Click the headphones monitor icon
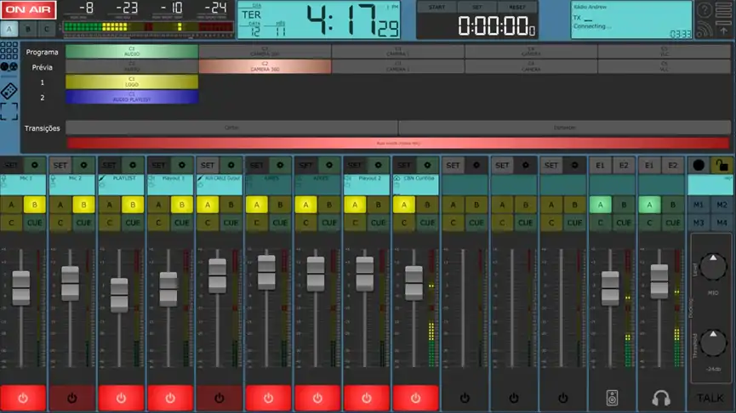Image resolution: width=736 pixels, height=413 pixels. (661, 398)
